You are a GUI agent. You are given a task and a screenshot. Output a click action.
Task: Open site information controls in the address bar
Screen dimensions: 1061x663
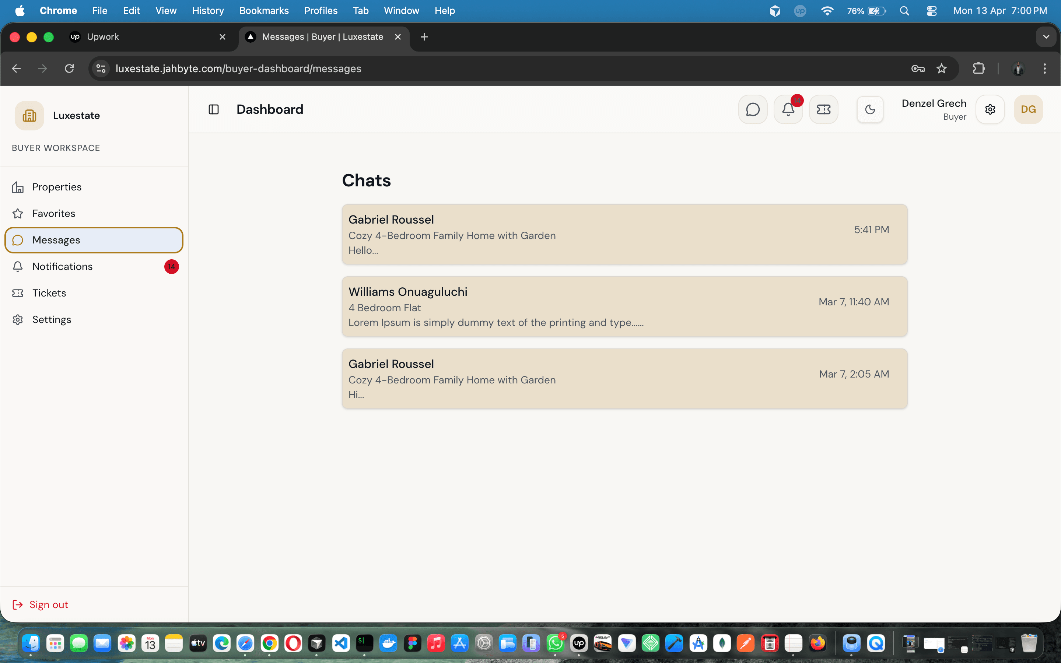click(x=101, y=69)
